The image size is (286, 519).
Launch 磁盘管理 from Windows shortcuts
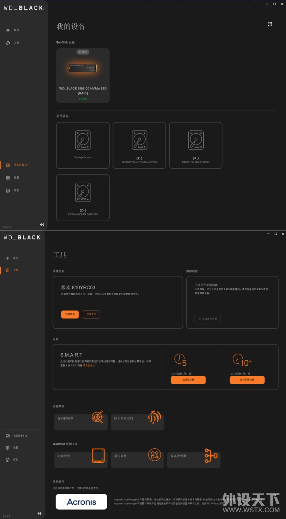pyautogui.click(x=81, y=459)
